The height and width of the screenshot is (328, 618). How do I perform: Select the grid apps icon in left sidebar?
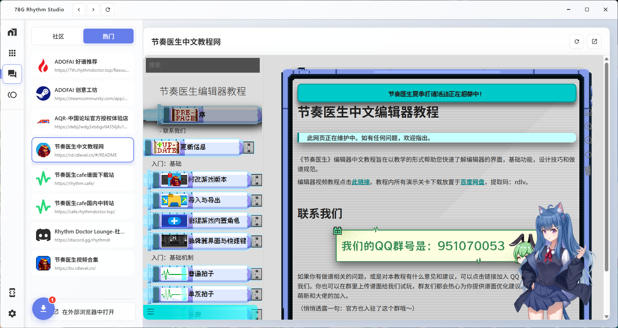click(12, 53)
